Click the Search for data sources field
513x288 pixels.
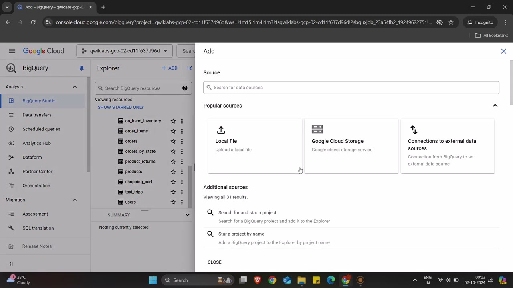351,88
